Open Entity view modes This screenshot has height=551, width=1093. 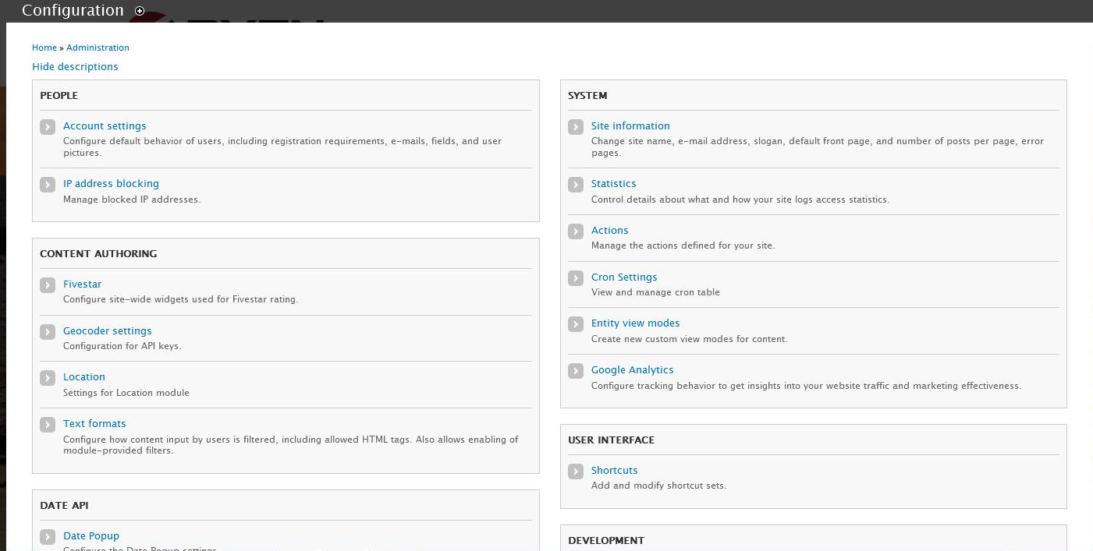pos(635,323)
